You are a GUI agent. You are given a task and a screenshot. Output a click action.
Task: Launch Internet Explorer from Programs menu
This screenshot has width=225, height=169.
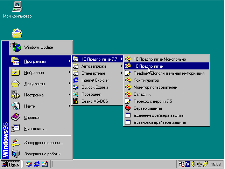click(x=98, y=80)
